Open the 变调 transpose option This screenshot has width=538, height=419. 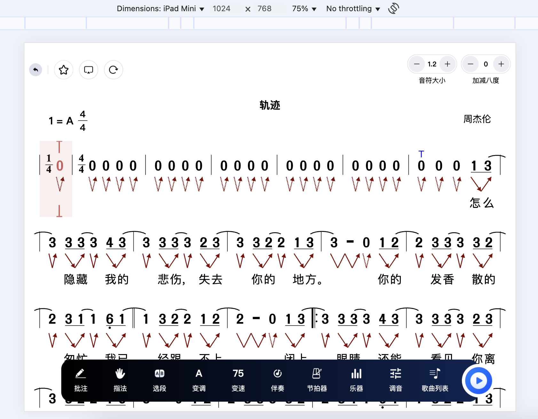point(199,380)
